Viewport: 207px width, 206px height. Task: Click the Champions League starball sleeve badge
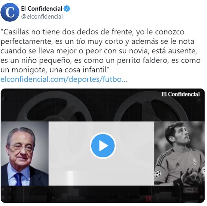(x=157, y=173)
